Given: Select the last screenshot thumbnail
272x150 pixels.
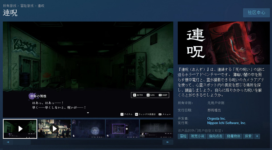Looking at the screenshot, I should 157,128.
